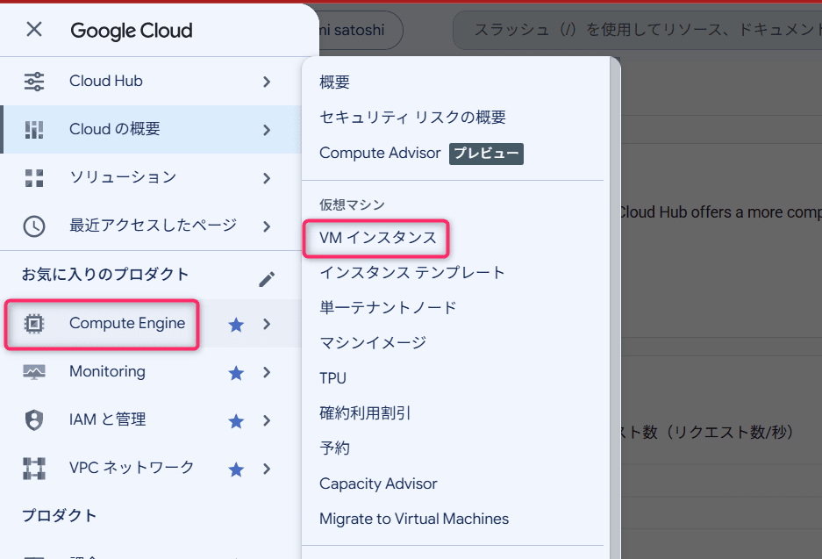Image resolution: width=822 pixels, height=559 pixels.
Task: Open 最近アクセスしたページ
Action: 151,226
